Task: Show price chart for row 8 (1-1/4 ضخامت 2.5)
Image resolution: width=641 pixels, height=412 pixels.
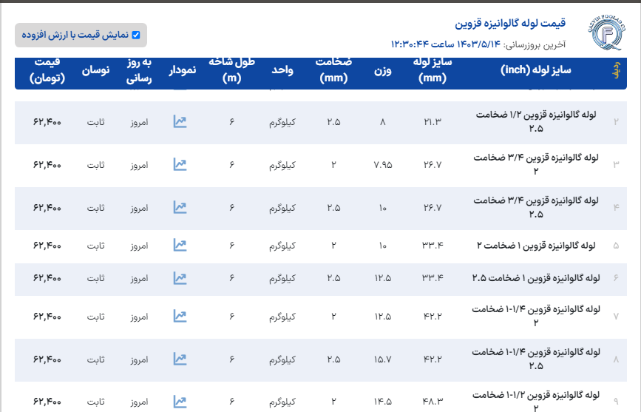Action: tap(180, 359)
